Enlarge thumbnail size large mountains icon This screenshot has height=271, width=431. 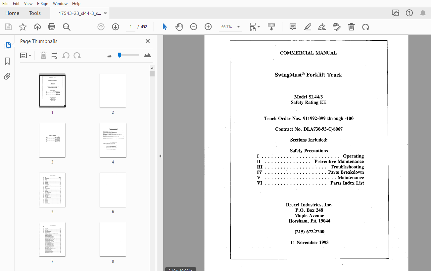147,55
